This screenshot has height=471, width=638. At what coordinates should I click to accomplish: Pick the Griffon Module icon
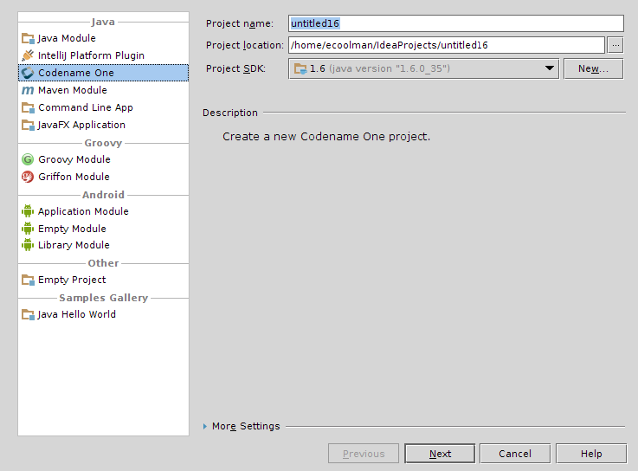[x=28, y=177]
